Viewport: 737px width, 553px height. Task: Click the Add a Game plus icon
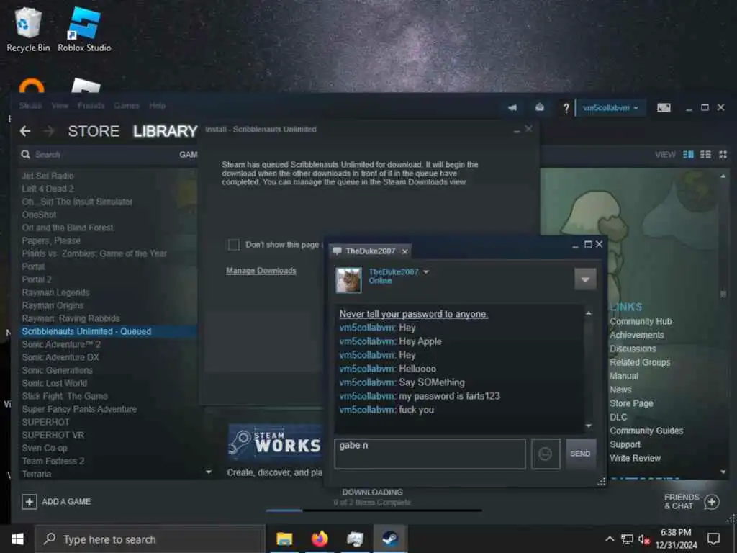click(x=29, y=502)
